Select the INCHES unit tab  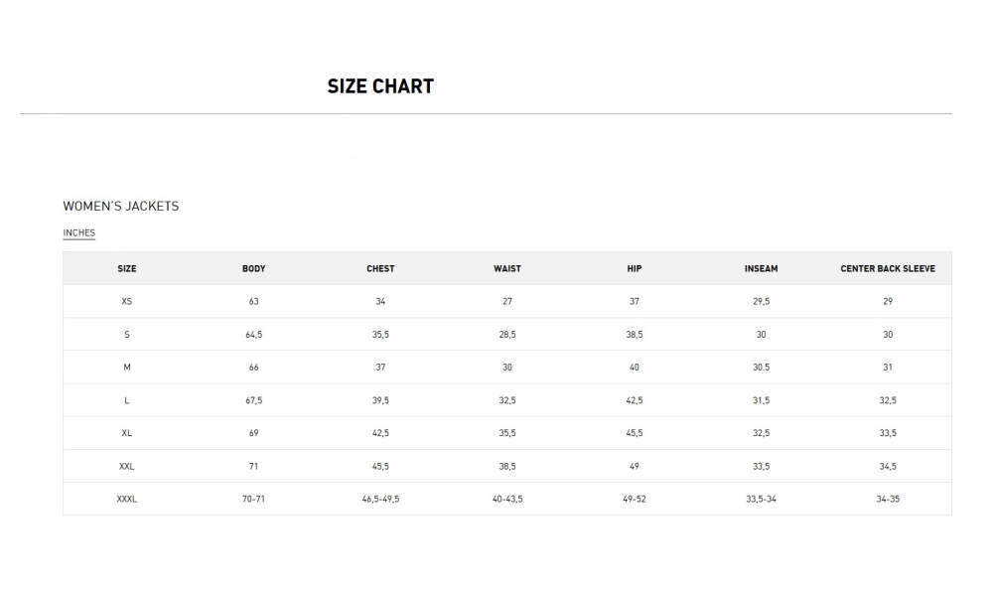pos(79,232)
